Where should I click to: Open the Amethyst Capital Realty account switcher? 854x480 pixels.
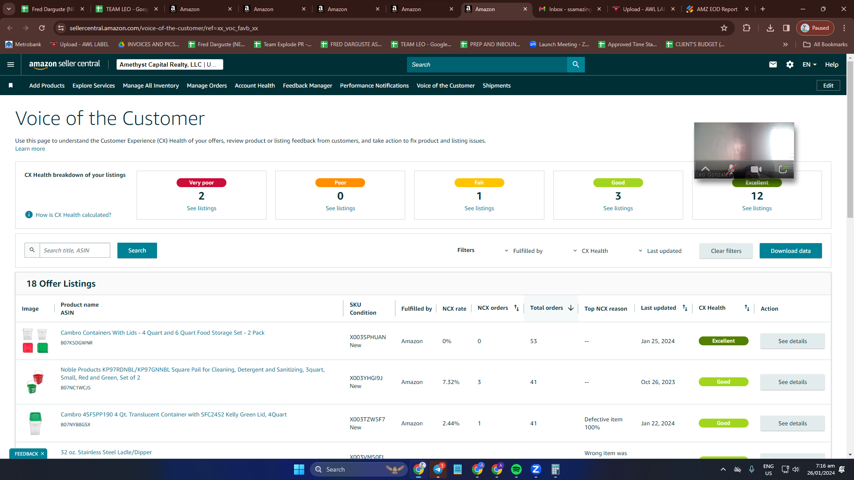pos(169,64)
